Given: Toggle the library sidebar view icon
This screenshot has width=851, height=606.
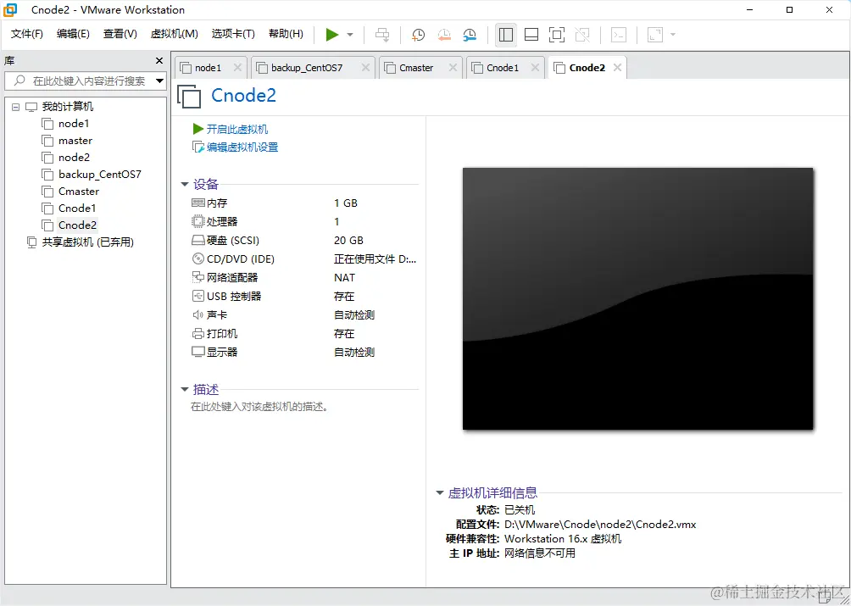Looking at the screenshot, I should point(506,35).
